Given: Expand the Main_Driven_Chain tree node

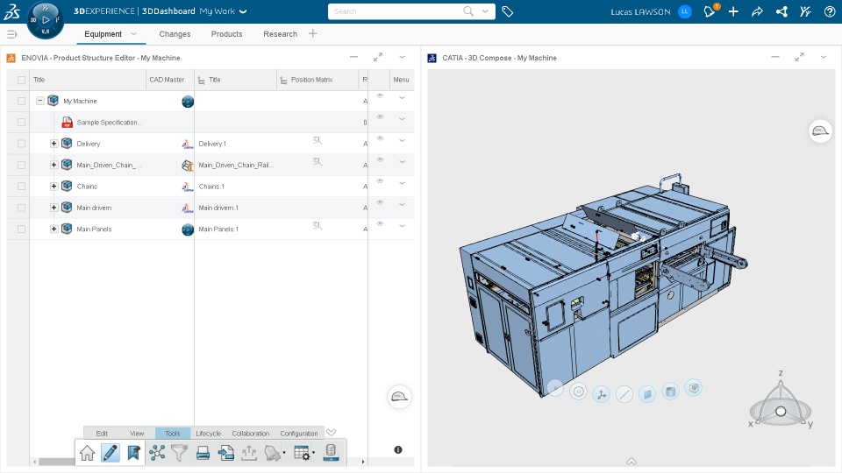Looking at the screenshot, I should click(54, 165).
